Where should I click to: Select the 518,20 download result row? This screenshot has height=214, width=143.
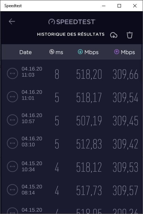[71, 74]
